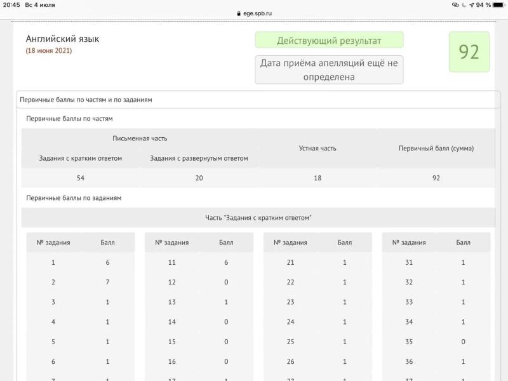The height and width of the screenshot is (381, 508).
Task: Tap the link icon in status bar
Action: (x=455, y=5)
